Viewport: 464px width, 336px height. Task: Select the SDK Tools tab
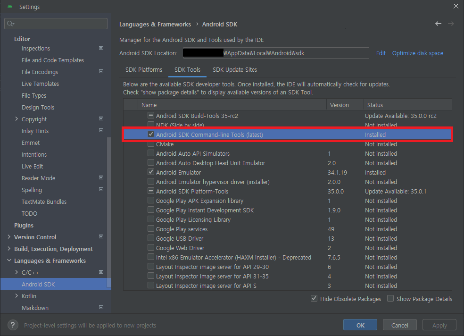[x=187, y=69]
